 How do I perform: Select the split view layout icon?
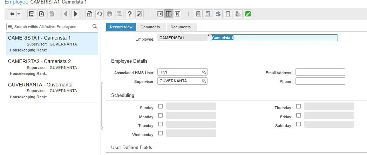(x=169, y=14)
